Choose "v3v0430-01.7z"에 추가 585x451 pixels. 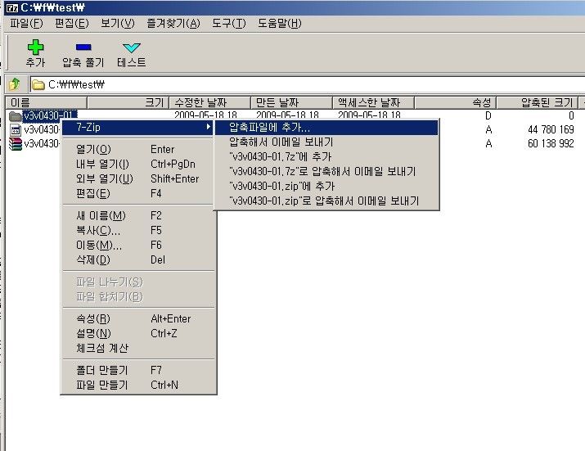point(326,157)
